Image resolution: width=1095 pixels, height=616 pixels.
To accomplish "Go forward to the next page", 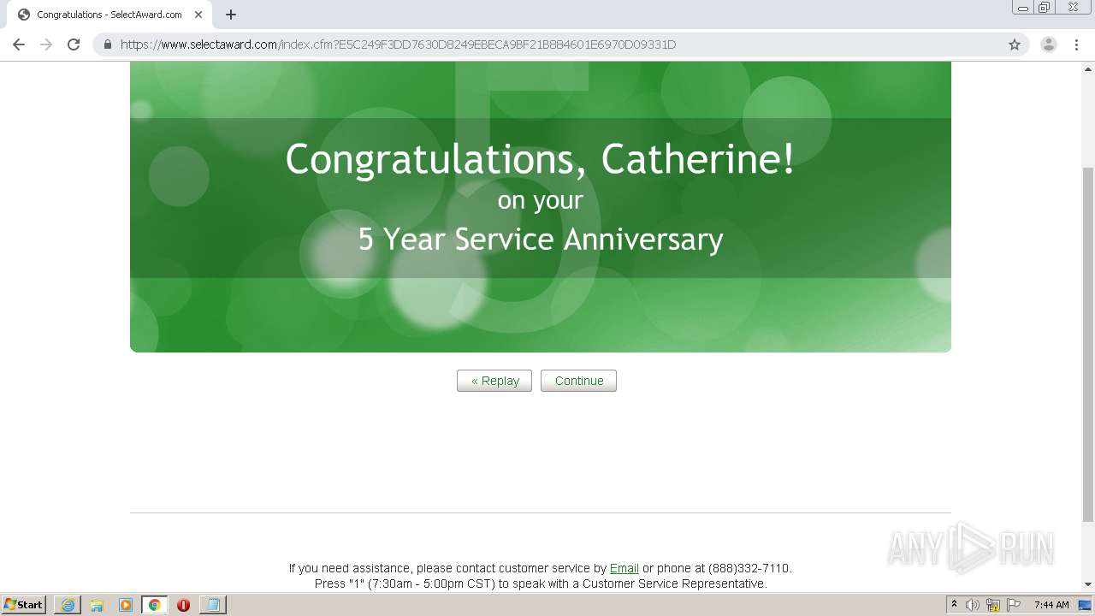I will coord(46,44).
